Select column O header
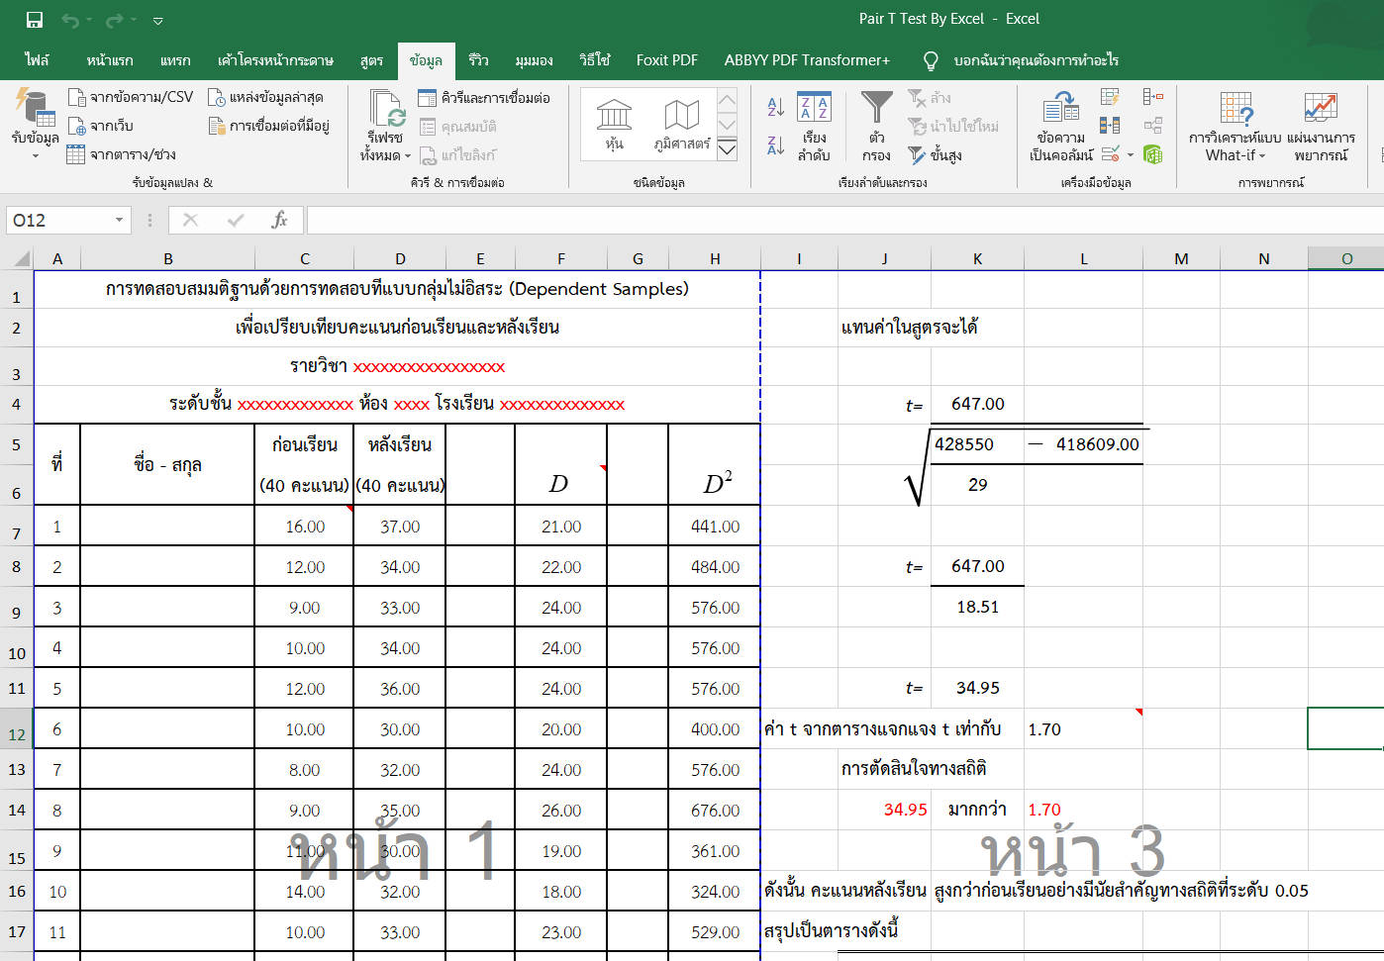 1346,258
